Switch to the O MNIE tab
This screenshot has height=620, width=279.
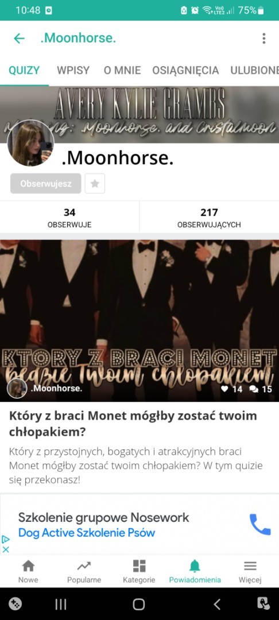point(122,71)
